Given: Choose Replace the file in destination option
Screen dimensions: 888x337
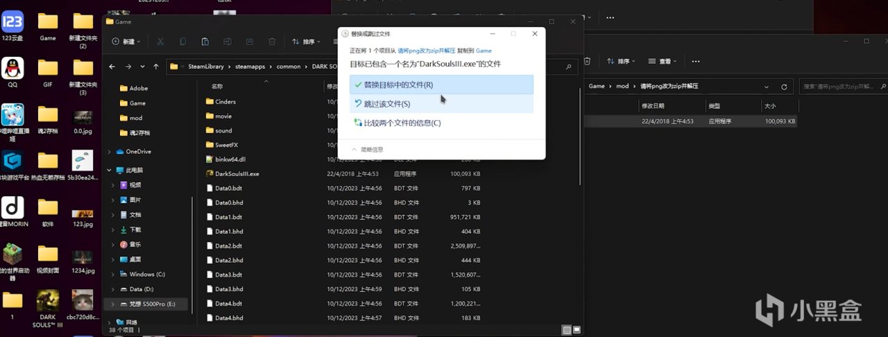Looking at the screenshot, I should point(441,85).
